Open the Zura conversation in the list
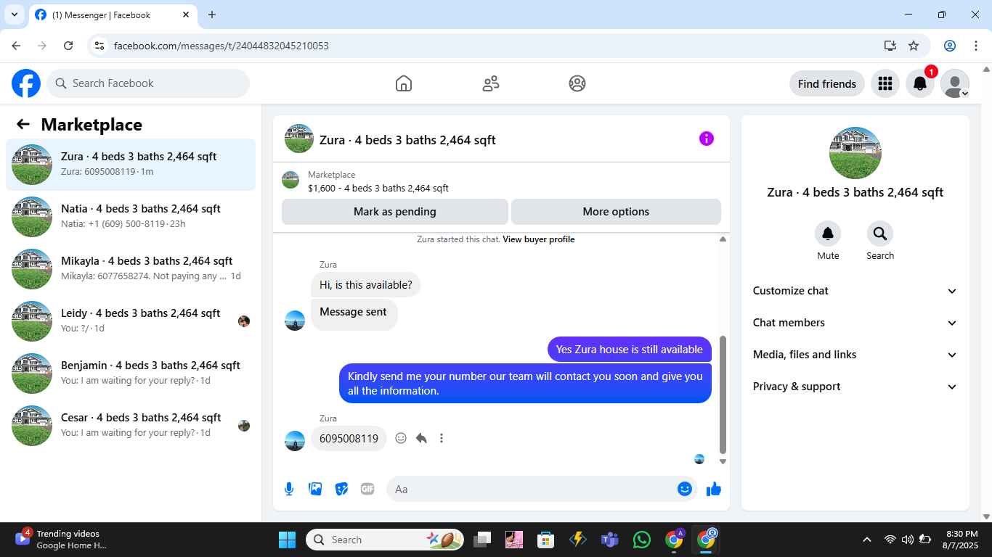The image size is (992, 557). [131, 165]
